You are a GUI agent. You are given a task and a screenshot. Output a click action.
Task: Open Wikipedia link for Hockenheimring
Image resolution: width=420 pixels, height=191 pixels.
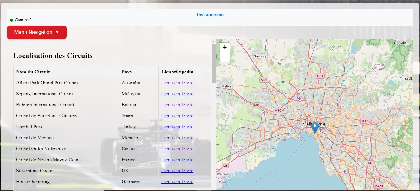pyautogui.click(x=177, y=182)
